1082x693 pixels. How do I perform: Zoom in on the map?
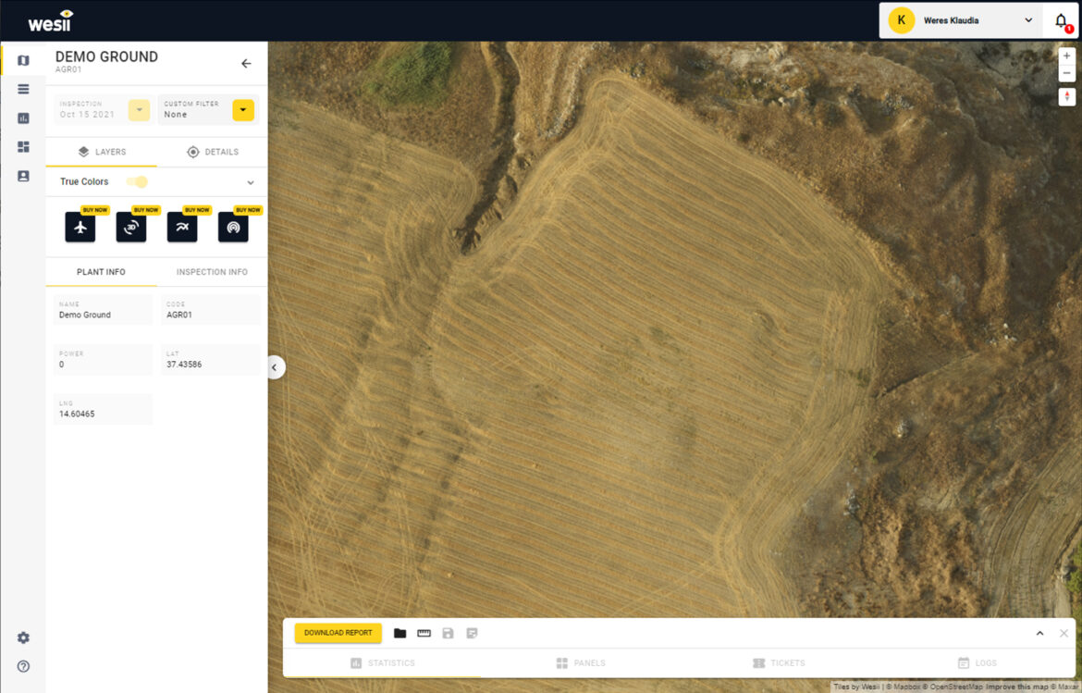(x=1066, y=56)
